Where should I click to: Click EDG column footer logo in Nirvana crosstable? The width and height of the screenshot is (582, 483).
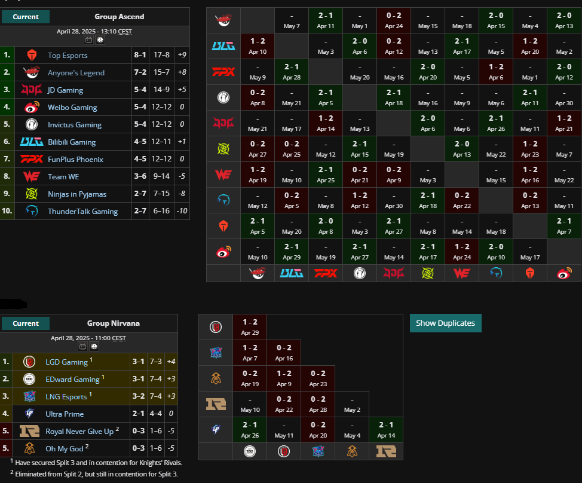click(250, 451)
